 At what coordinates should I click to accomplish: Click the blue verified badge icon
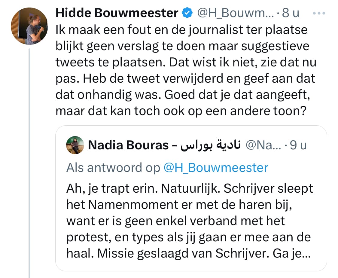coord(187,13)
